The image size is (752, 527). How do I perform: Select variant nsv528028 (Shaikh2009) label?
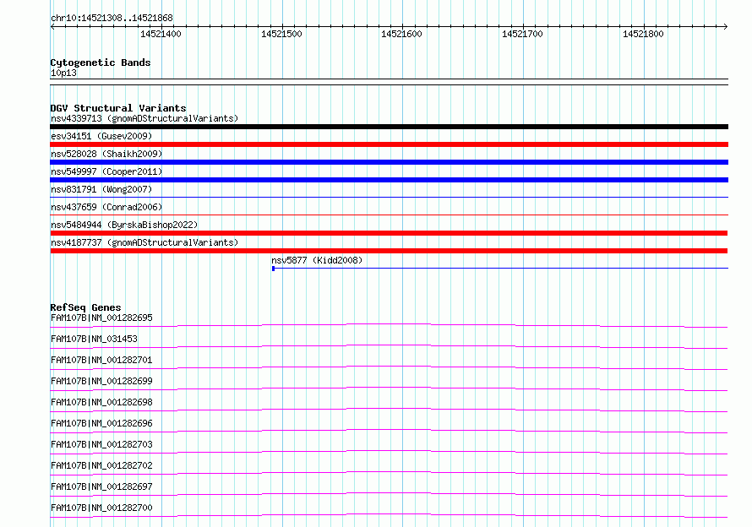coord(106,154)
